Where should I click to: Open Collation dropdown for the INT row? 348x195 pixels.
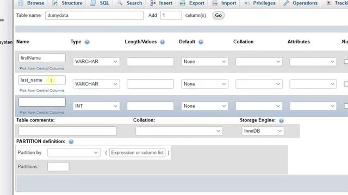click(x=259, y=106)
